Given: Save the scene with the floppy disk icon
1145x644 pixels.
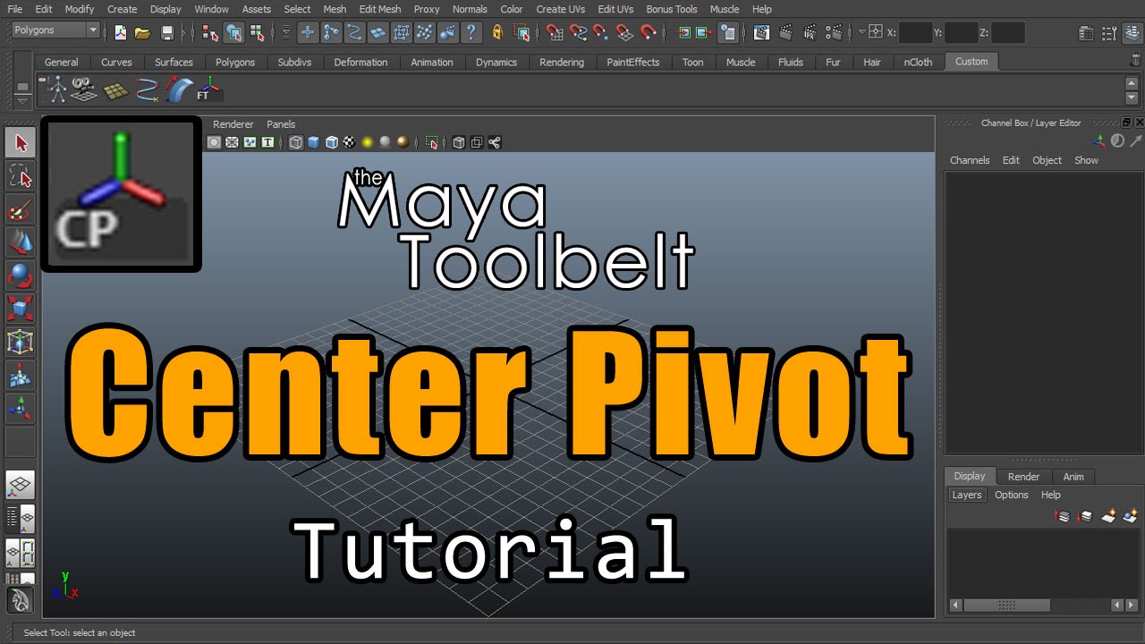Looking at the screenshot, I should [166, 32].
